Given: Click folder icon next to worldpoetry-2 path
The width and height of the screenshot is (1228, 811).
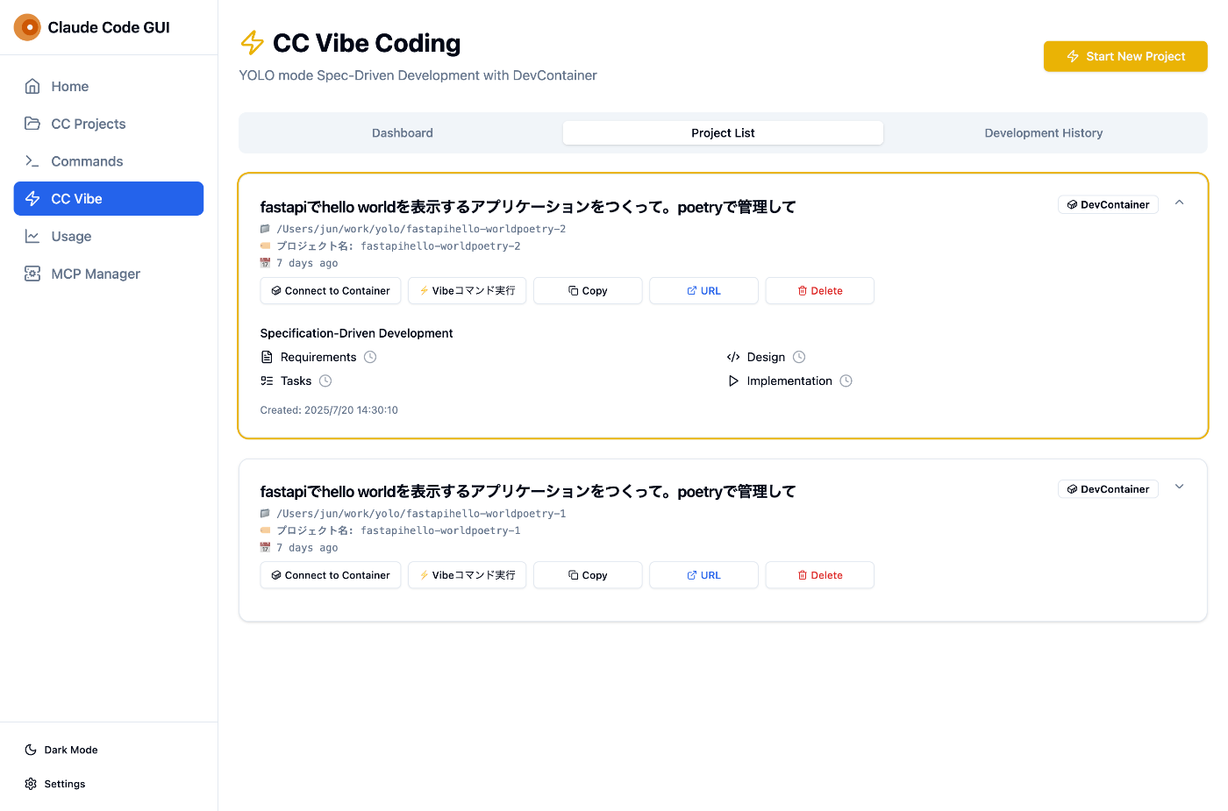Looking at the screenshot, I should [265, 229].
